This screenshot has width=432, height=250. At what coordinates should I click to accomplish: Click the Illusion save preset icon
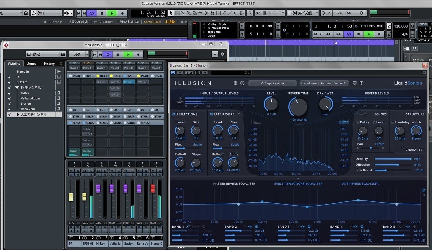(x=362, y=83)
